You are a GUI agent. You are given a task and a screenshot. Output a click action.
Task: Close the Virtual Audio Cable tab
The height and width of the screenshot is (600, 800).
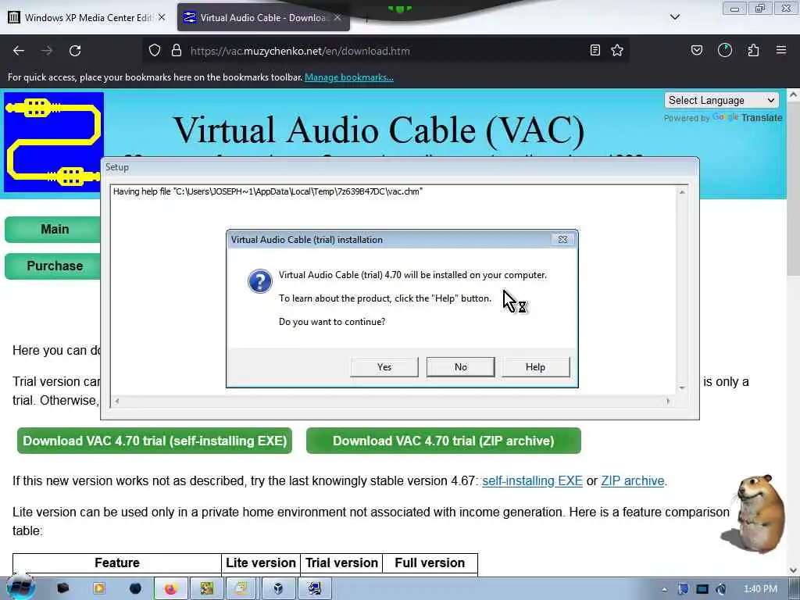337,17
